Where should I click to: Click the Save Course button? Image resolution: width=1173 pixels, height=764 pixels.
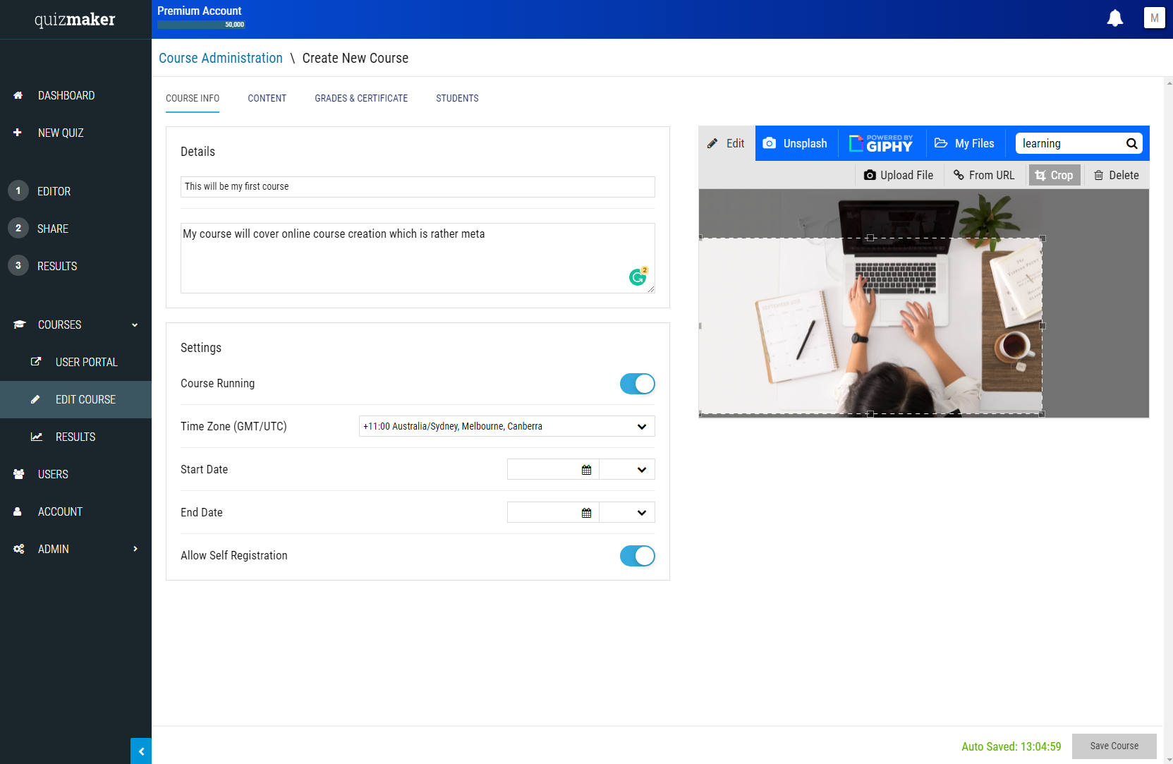click(x=1114, y=746)
